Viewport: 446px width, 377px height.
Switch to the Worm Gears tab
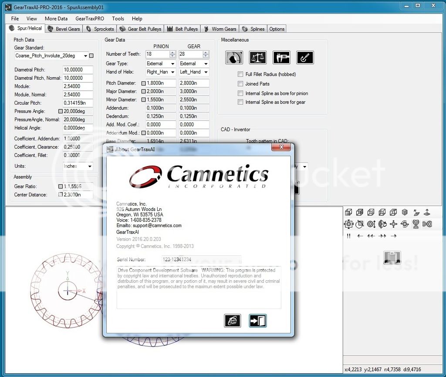(220, 29)
